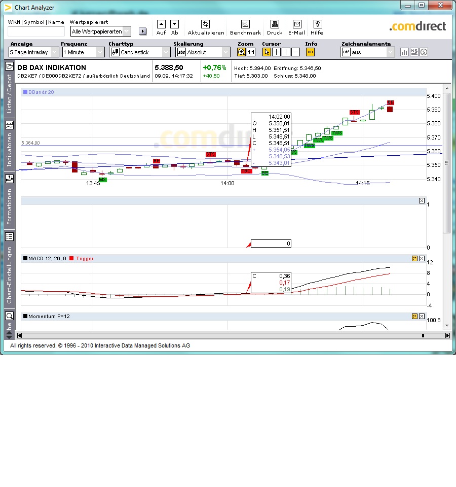Refresh chart with Aktualisieren icon
The width and height of the screenshot is (456, 487).
coord(205,24)
